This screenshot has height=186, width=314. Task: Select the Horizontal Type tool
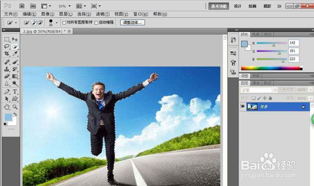[15, 92]
